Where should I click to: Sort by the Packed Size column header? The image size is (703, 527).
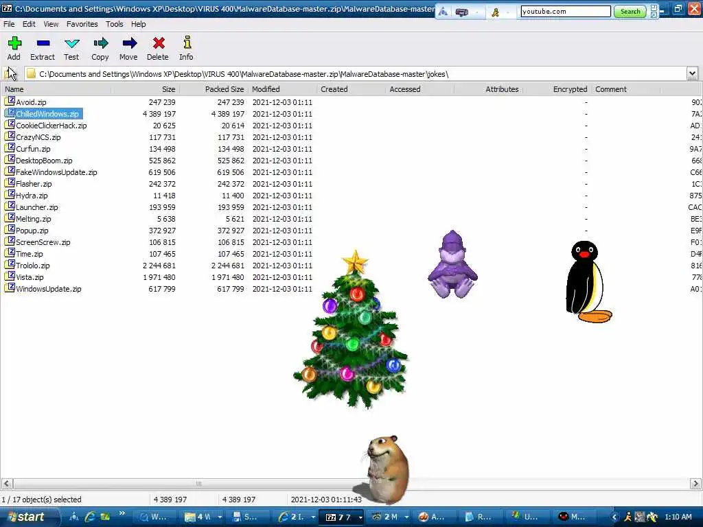pos(214,89)
